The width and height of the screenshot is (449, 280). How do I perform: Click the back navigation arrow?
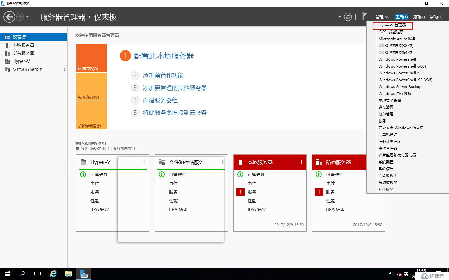pyautogui.click(x=9, y=17)
